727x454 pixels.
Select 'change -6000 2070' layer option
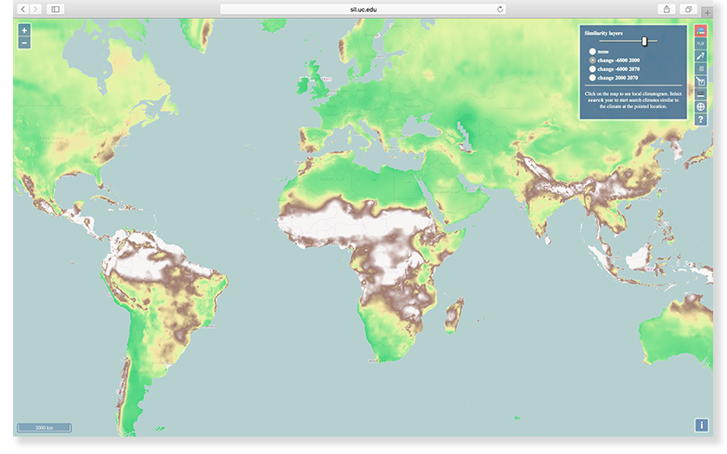pyautogui.click(x=592, y=68)
